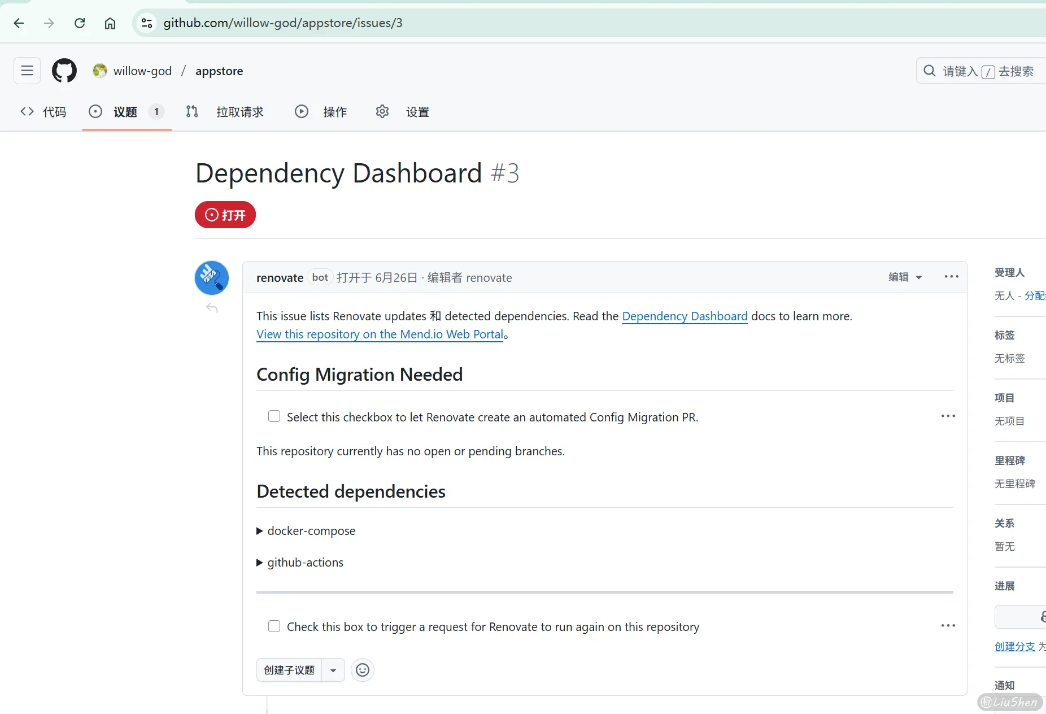Screen dimensions: 1046x714
Task: Go to browser home page
Action: tap(110, 23)
